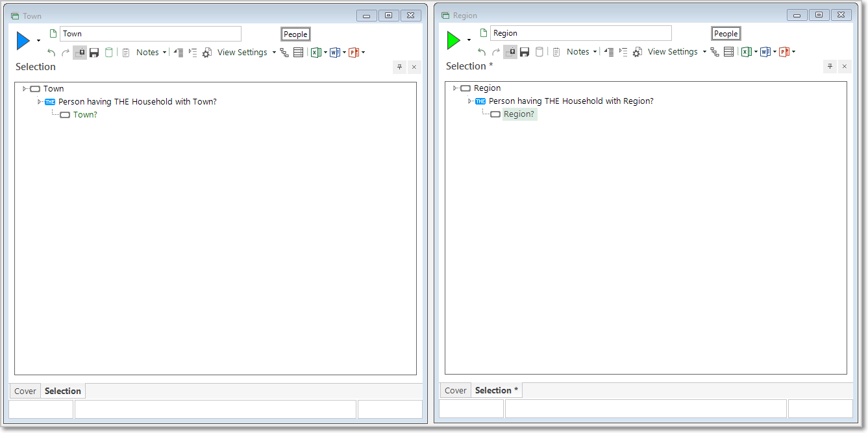Open Notes dropdown in Town window
868x433 pixels.
click(x=151, y=53)
